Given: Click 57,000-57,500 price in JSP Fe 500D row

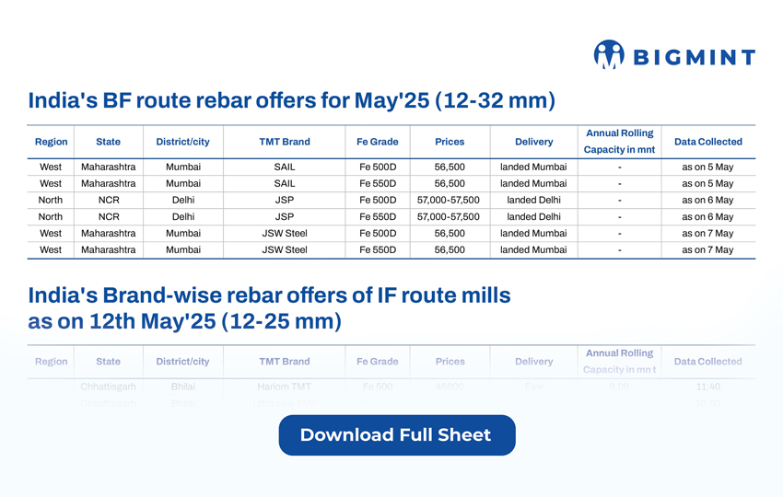Looking at the screenshot, I should 449,201.
